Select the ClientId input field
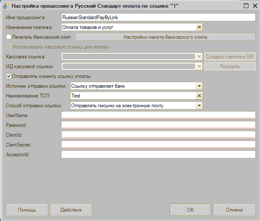This screenshot has width=260, height=221. click(x=158, y=135)
